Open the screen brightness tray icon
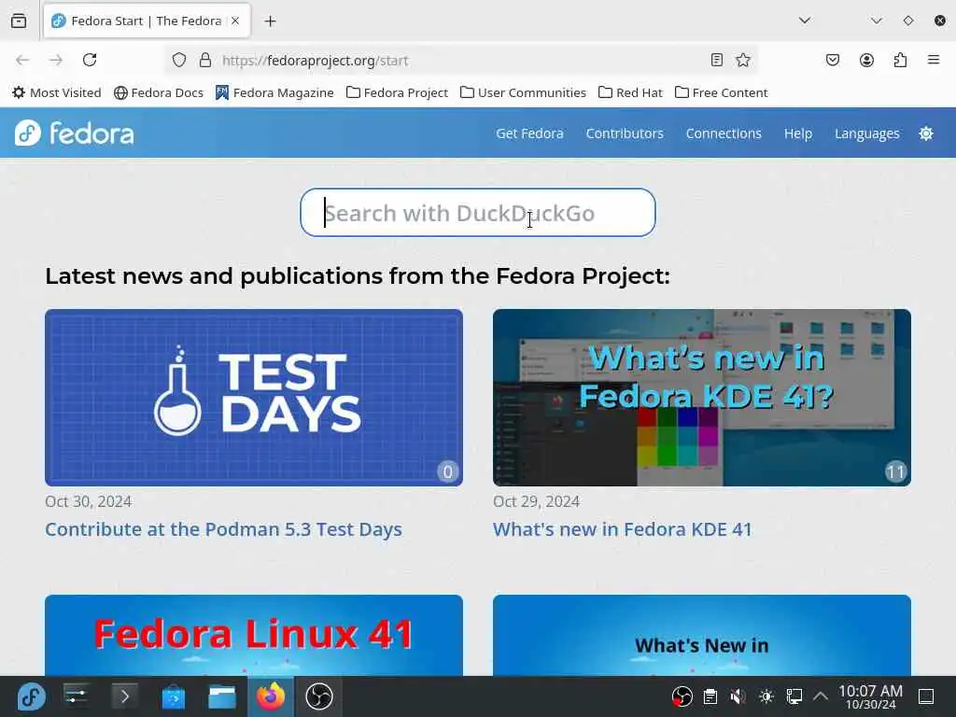 pyautogui.click(x=766, y=696)
